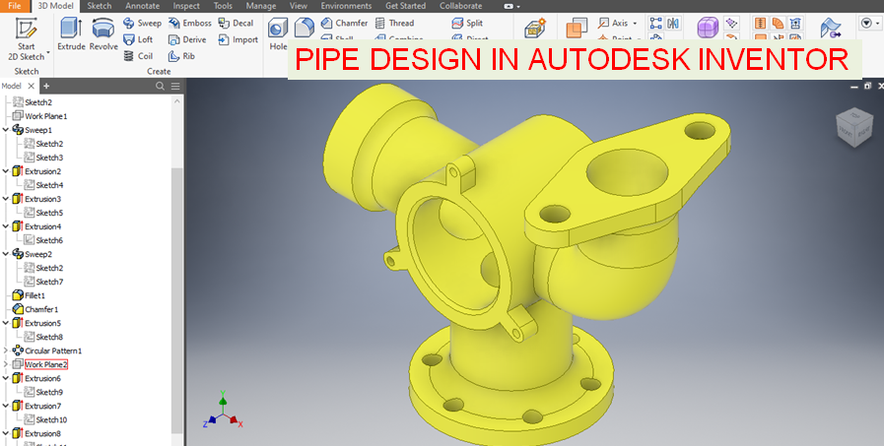Activate the Coil tool
This screenshot has height=446, width=884.
[x=138, y=56]
